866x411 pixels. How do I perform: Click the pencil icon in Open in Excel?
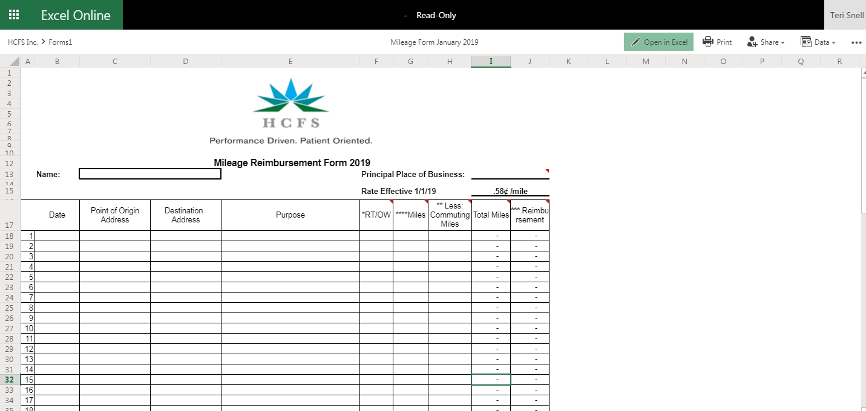(x=635, y=42)
